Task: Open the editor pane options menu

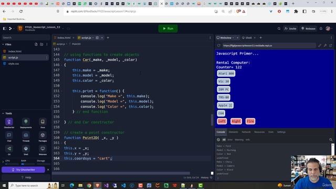Action: 210,38
